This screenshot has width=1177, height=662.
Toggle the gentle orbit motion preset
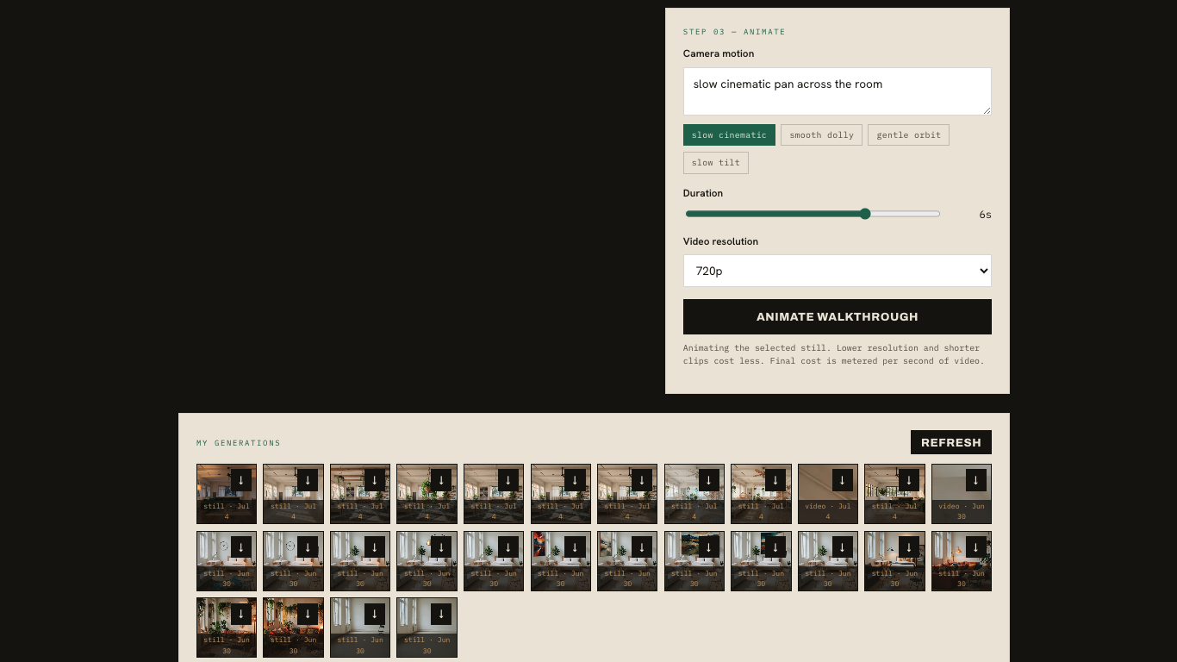click(x=908, y=135)
